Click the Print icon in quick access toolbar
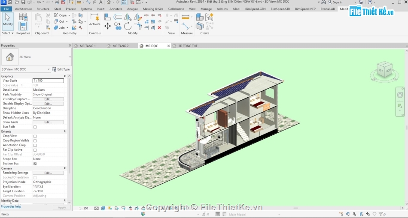Screen dimensions: 408x218 57,2
